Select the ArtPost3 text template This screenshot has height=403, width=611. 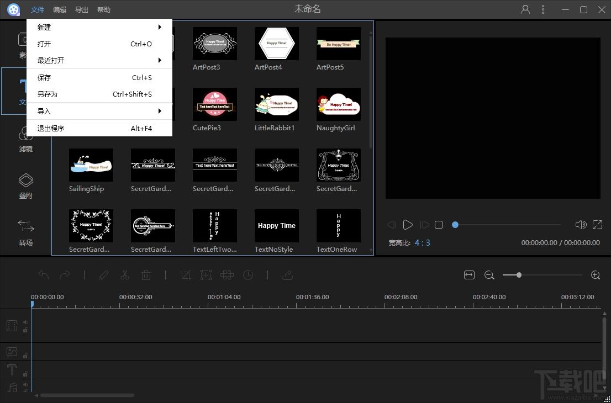point(215,49)
